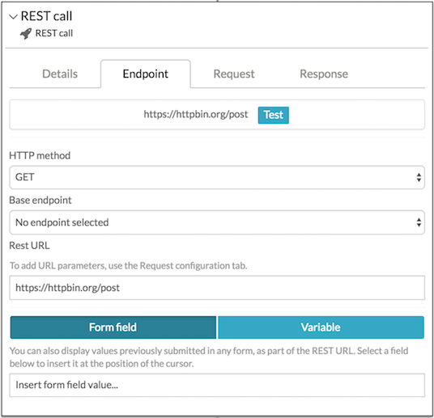The image size is (434, 418).
Task: Open the Request tab
Action: click(x=234, y=74)
